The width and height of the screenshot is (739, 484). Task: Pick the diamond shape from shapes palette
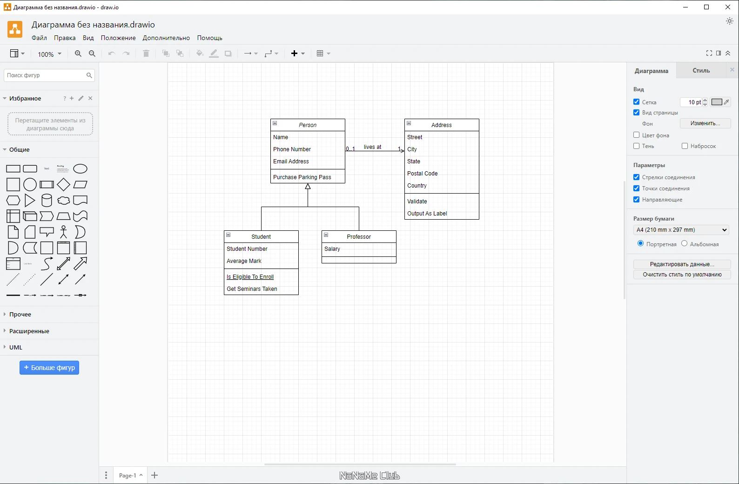coord(63,185)
